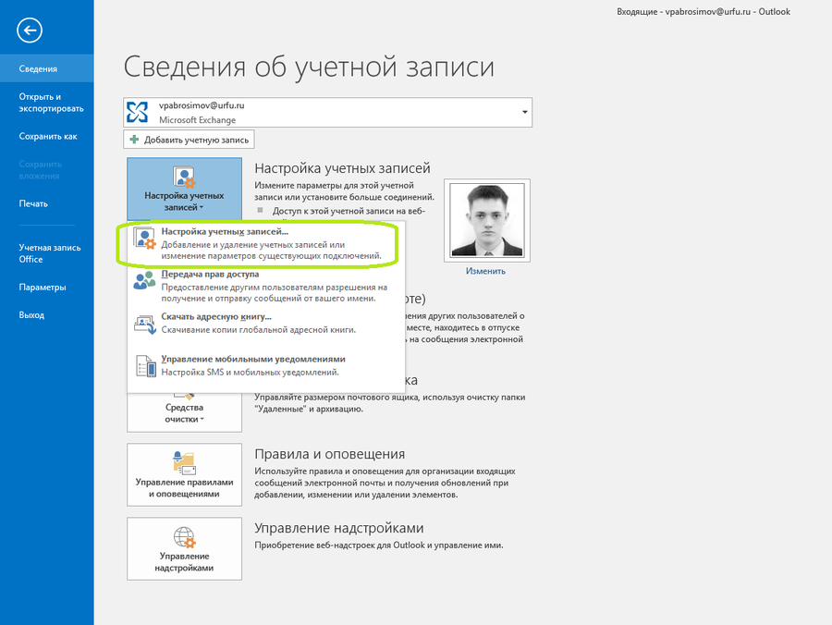This screenshot has height=625, width=832.
Task: Click account settings icon in dropdown list
Action: tap(145, 239)
